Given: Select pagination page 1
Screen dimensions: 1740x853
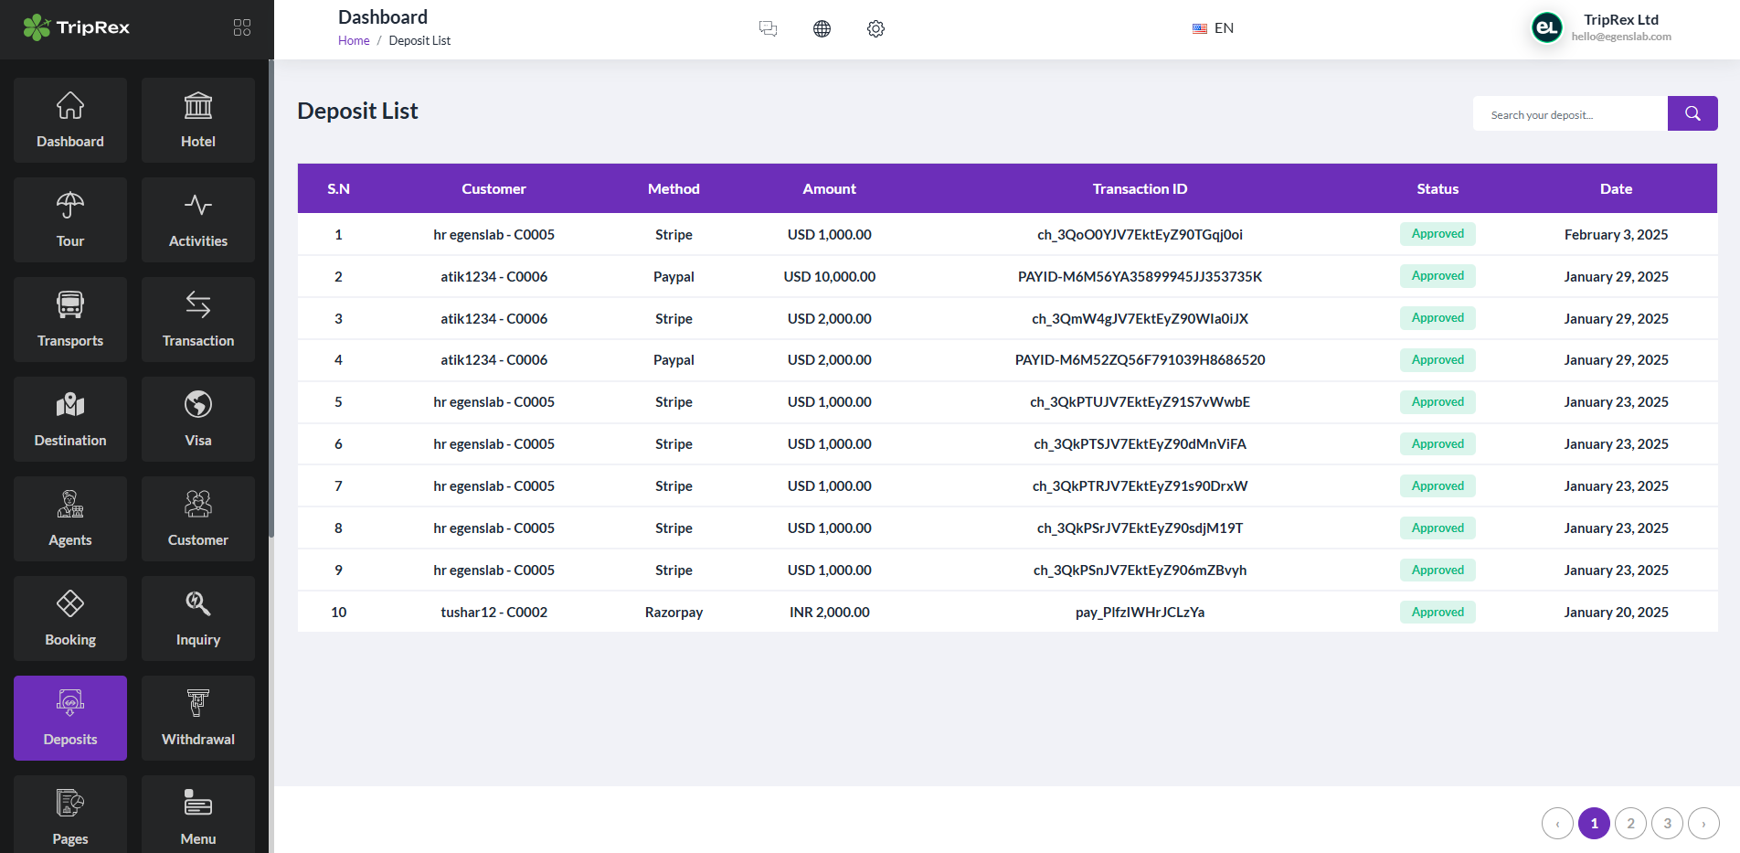Looking at the screenshot, I should coord(1594,823).
